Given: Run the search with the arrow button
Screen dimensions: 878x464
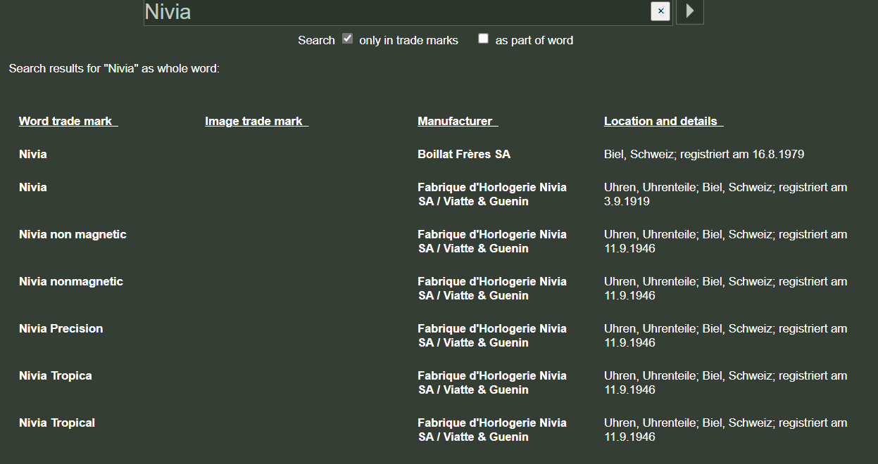Looking at the screenshot, I should [x=690, y=11].
